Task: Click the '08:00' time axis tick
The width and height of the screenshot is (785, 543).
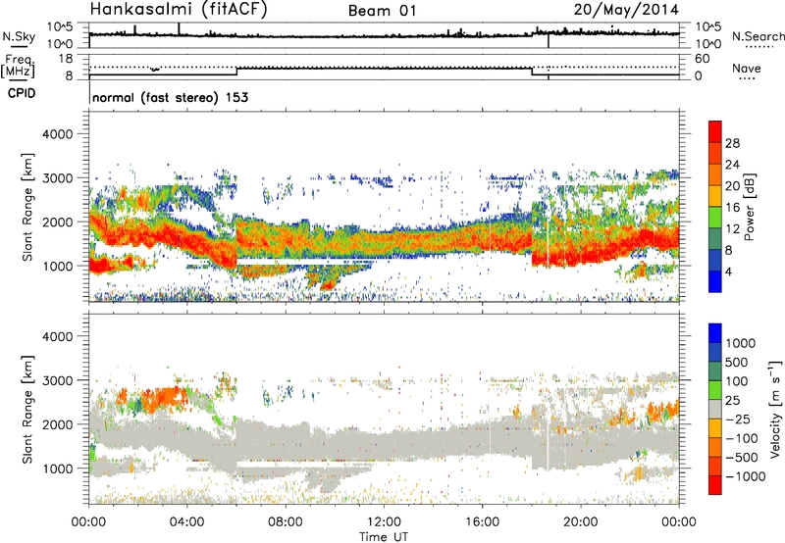Action: coord(286,522)
